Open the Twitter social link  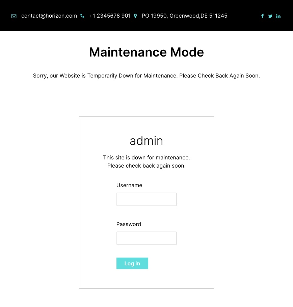(270, 16)
